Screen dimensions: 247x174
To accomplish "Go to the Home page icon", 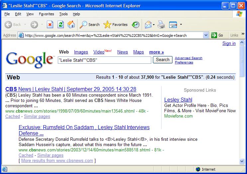I will click(x=71, y=25).
